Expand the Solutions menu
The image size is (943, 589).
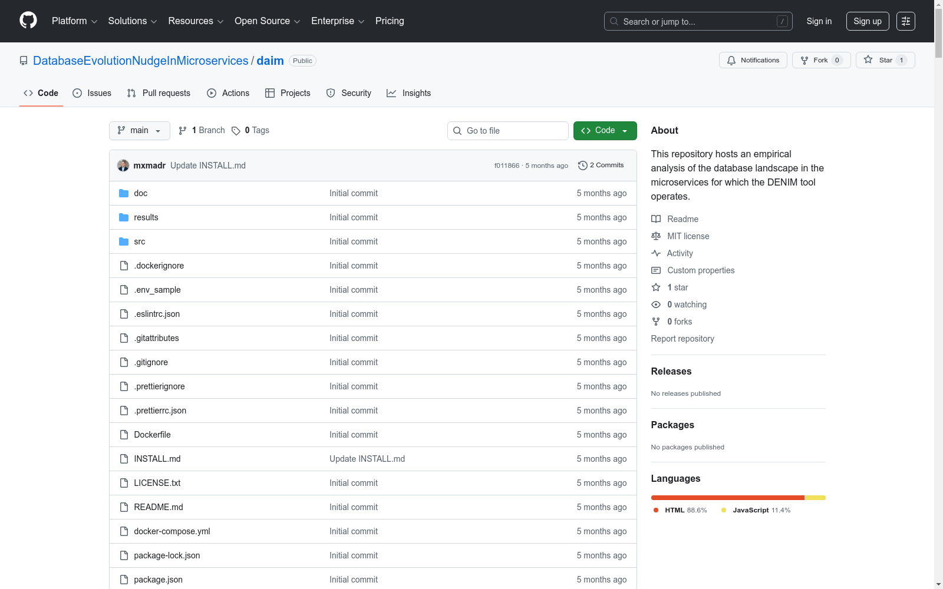tap(133, 21)
